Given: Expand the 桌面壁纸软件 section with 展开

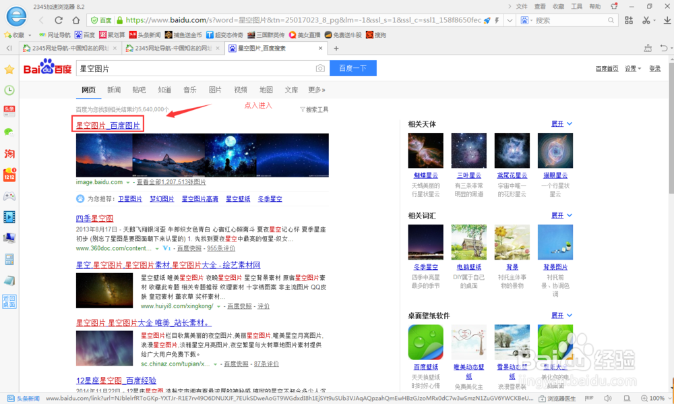Looking at the screenshot, I should 561,316.
